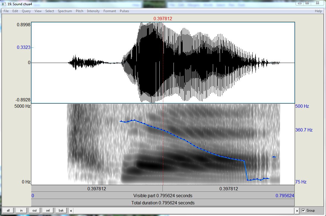Open the Pitch menu
The height and width of the screenshot is (216, 326).
coord(79,11)
